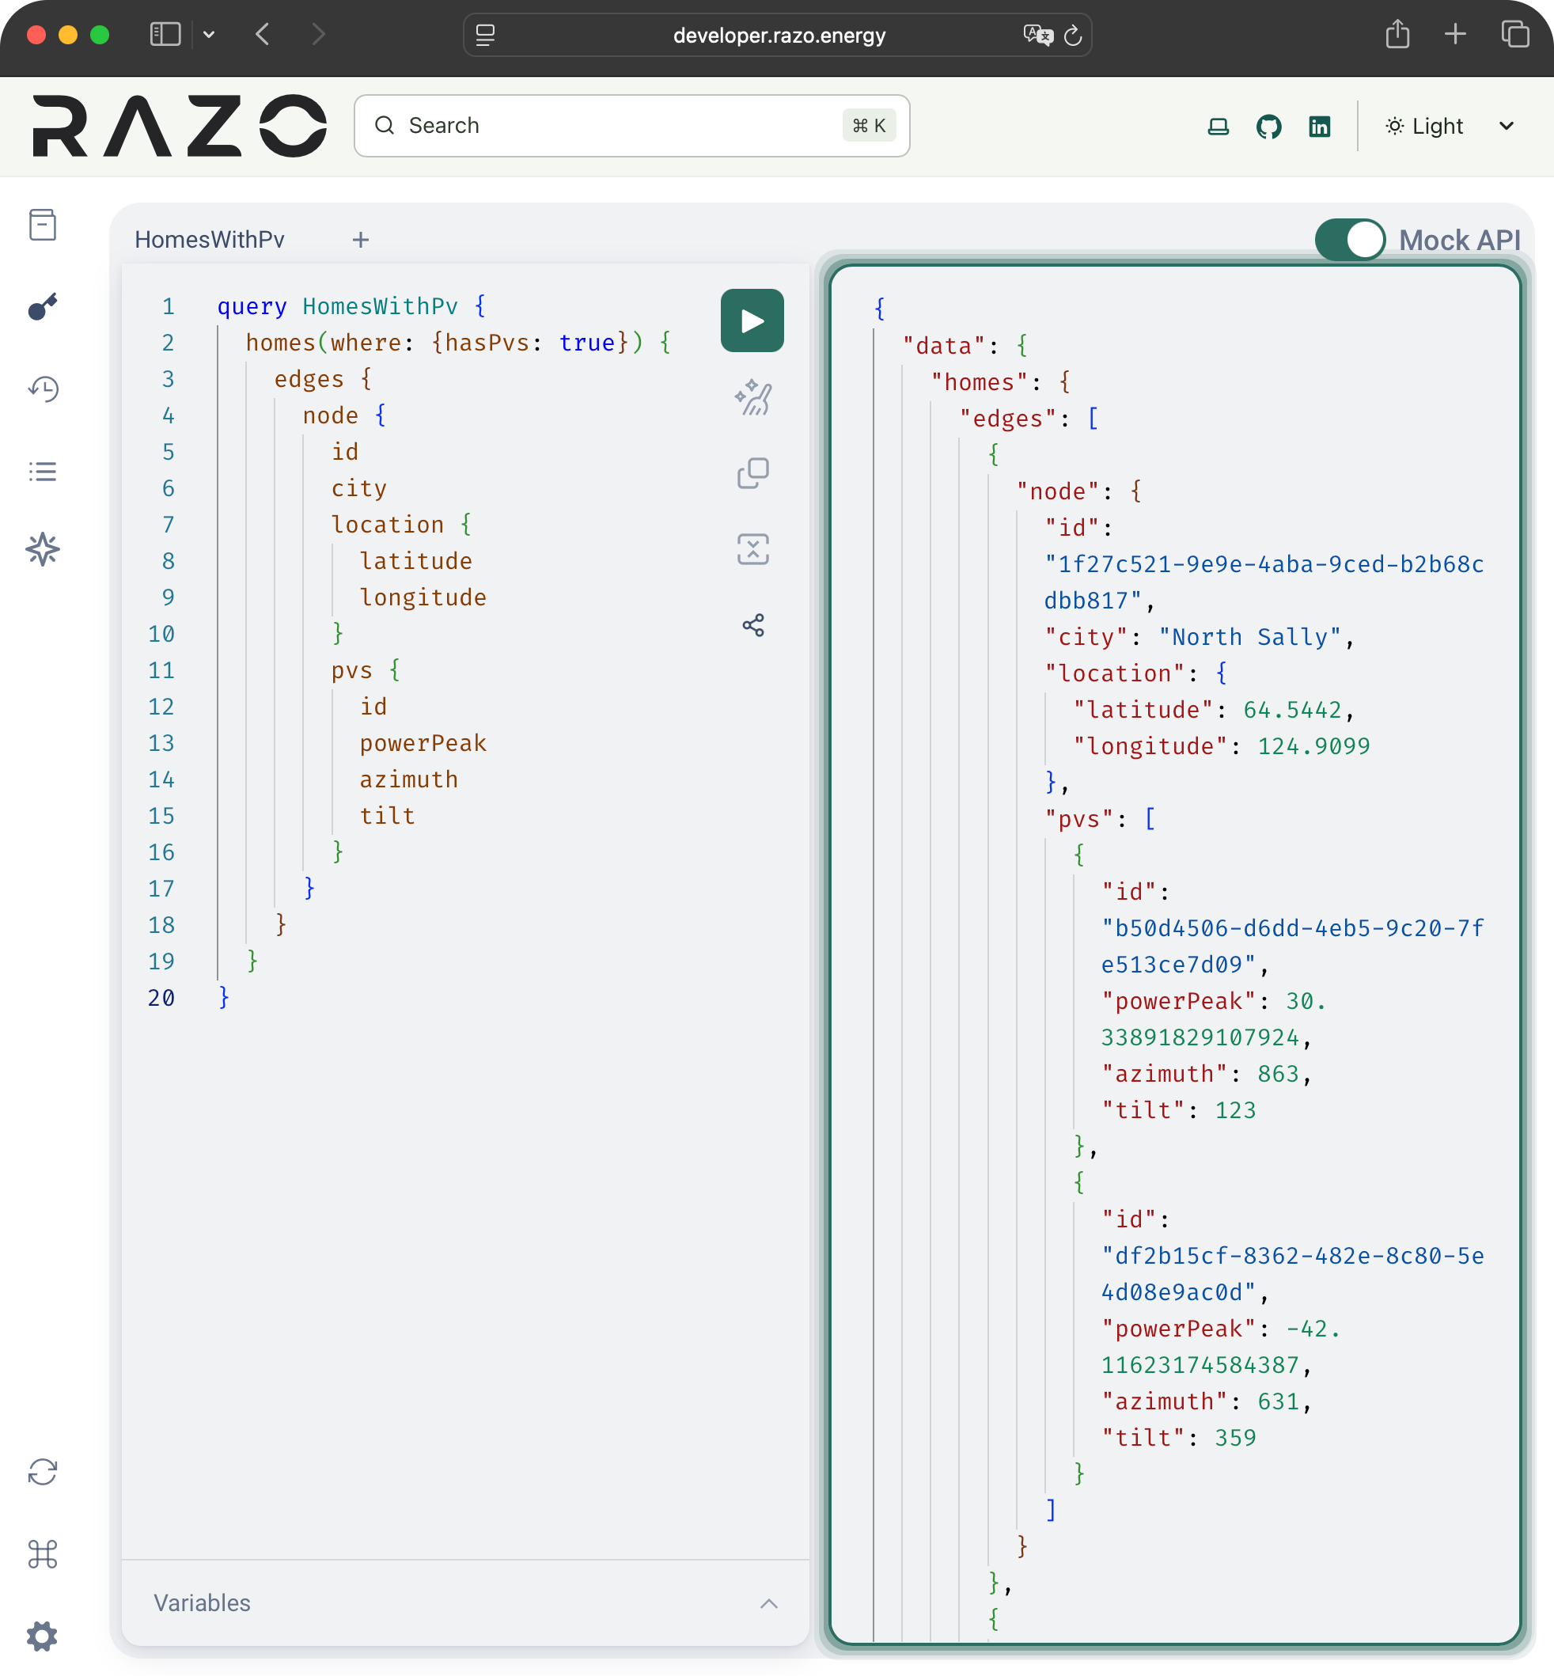1554x1676 pixels.
Task: Click the share query icon
Action: coord(752,625)
